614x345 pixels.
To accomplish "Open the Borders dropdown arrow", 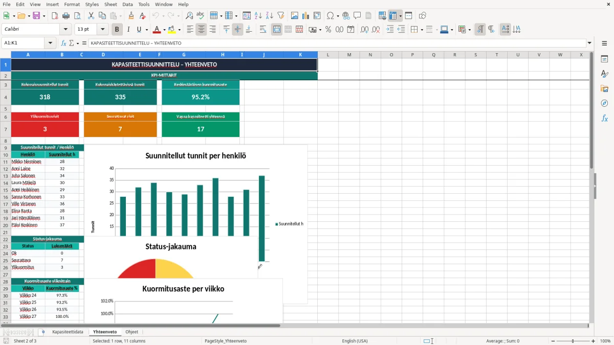I will tap(422, 30).
